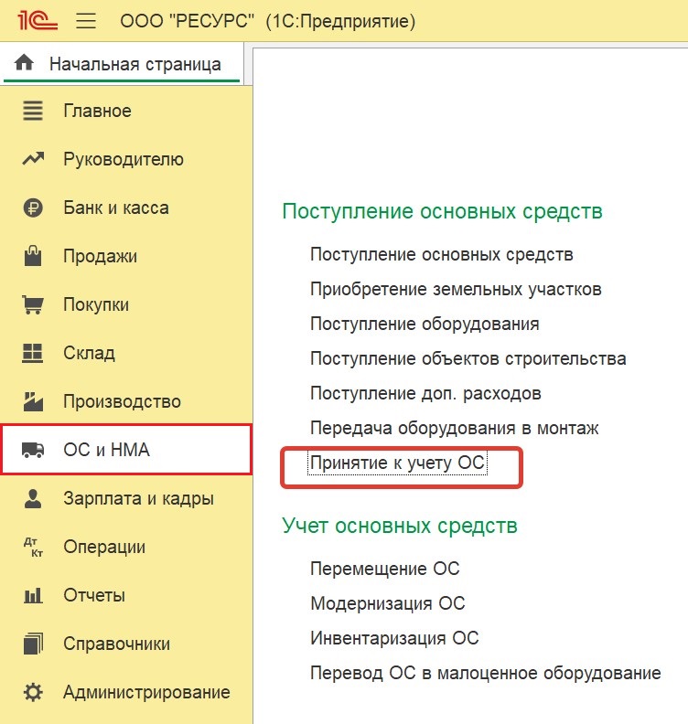
Task: Open Приобретение земельных участков
Action: point(456,290)
